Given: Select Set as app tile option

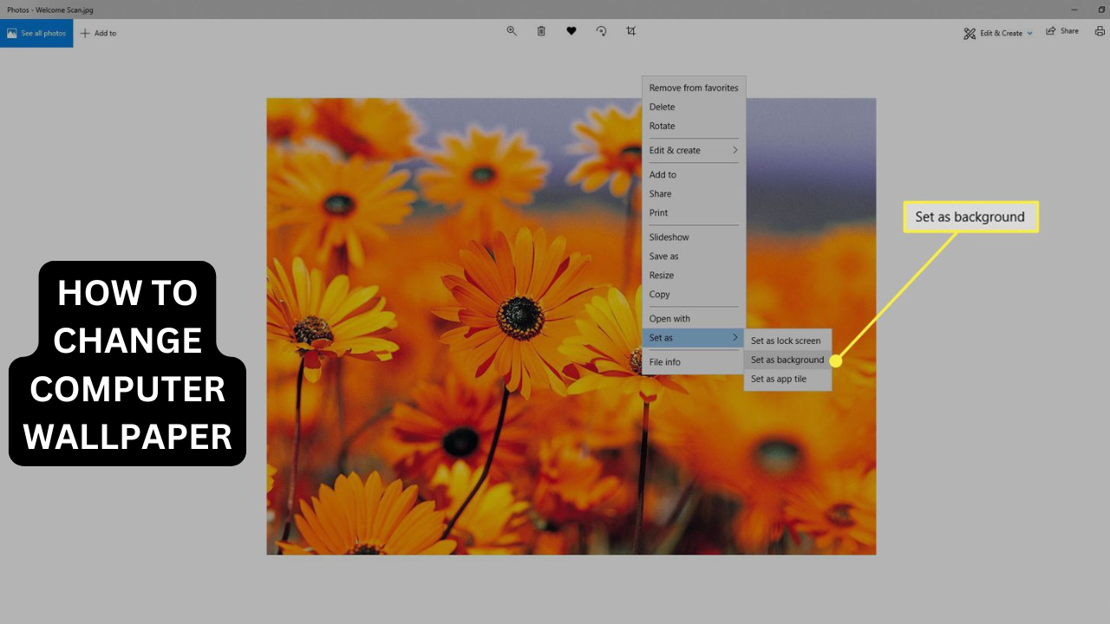Looking at the screenshot, I should pos(778,379).
